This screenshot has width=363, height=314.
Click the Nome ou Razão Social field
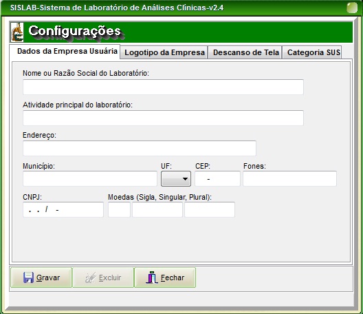(x=163, y=87)
